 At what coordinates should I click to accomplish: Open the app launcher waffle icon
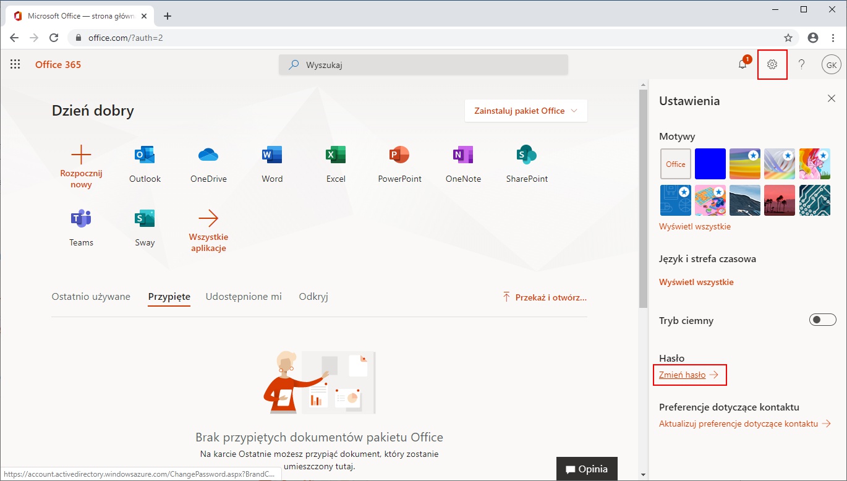click(15, 64)
